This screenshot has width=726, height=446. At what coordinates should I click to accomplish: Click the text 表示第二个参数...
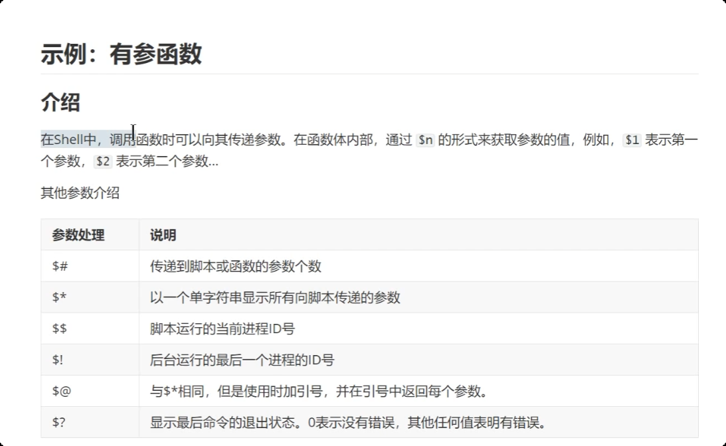(162, 161)
